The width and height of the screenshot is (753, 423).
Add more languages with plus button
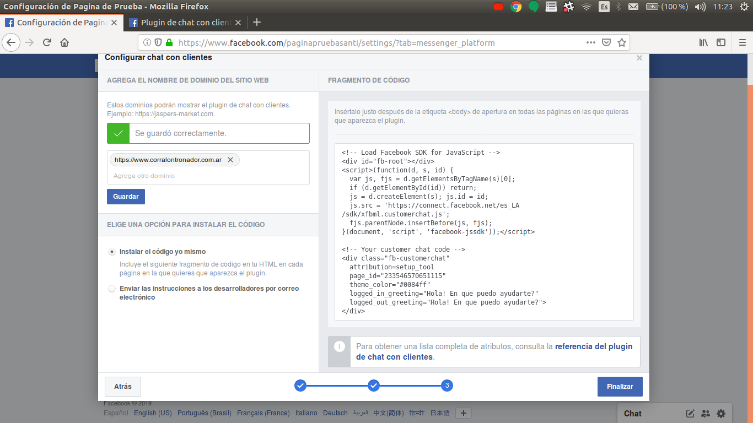(464, 413)
